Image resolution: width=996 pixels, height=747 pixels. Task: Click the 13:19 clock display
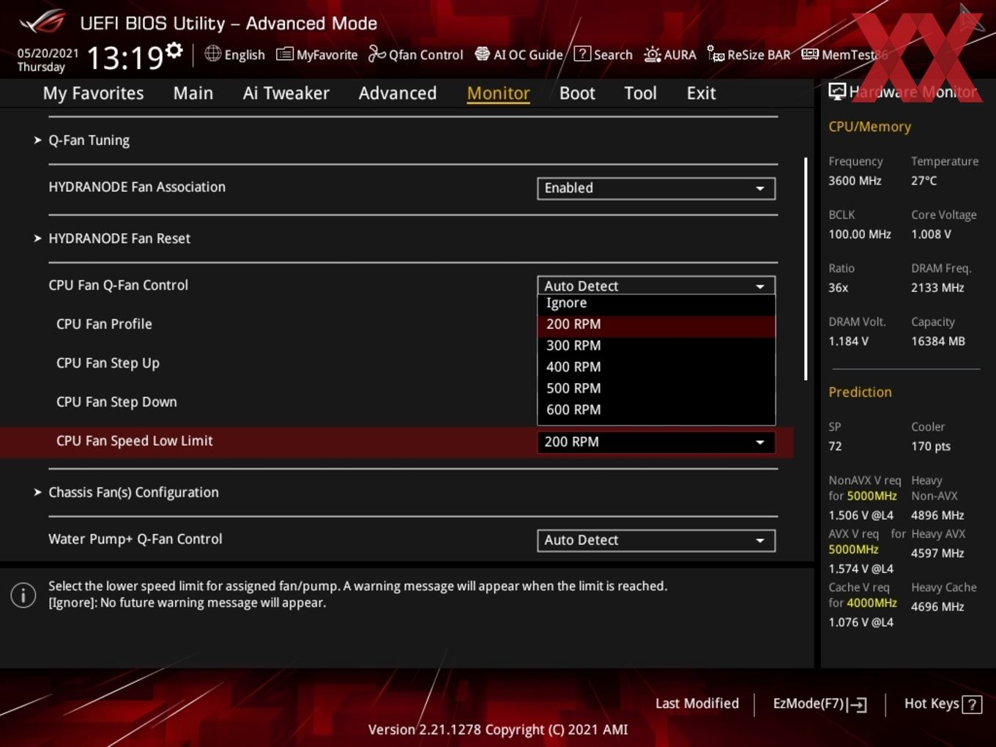tap(124, 57)
